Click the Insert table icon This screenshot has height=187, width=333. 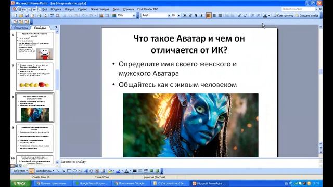[x=107, y=15]
